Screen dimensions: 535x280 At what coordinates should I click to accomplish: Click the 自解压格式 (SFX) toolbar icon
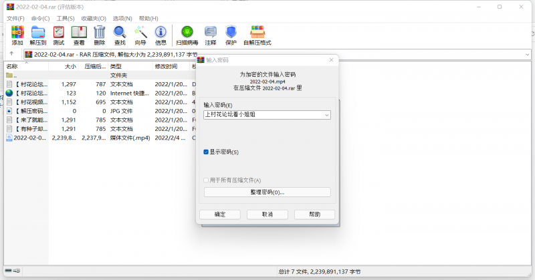(x=257, y=34)
